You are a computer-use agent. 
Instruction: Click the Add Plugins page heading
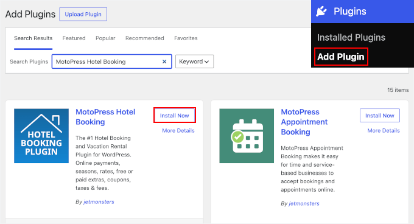(30, 14)
